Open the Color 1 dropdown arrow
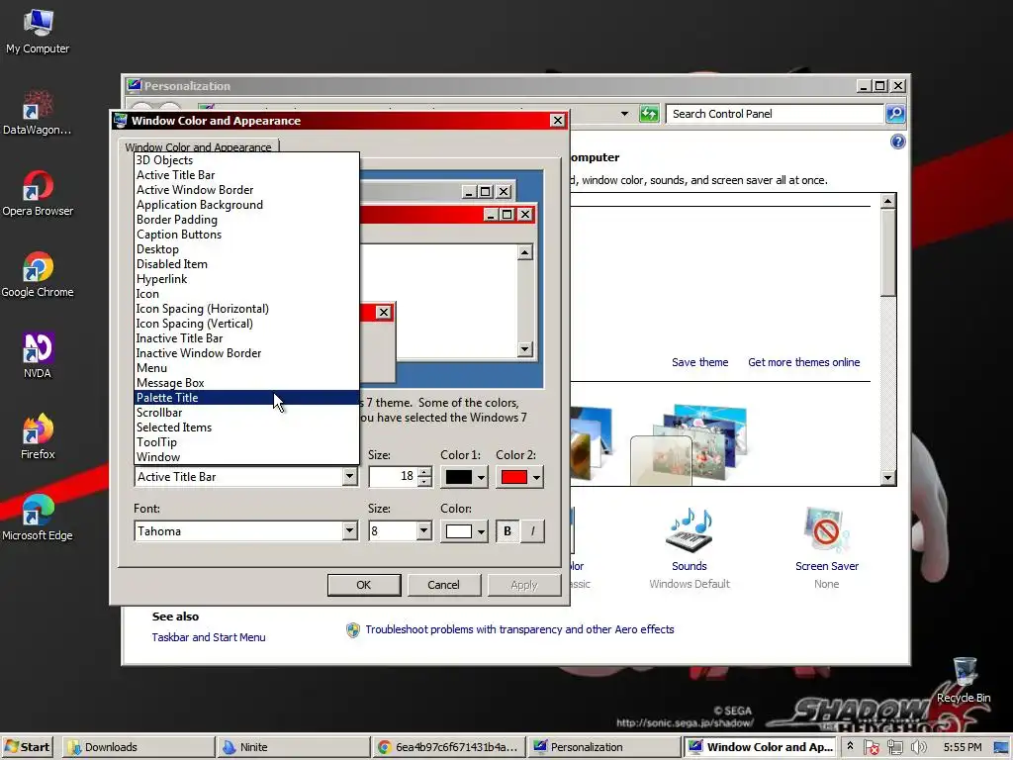The image size is (1013, 760). point(481,478)
